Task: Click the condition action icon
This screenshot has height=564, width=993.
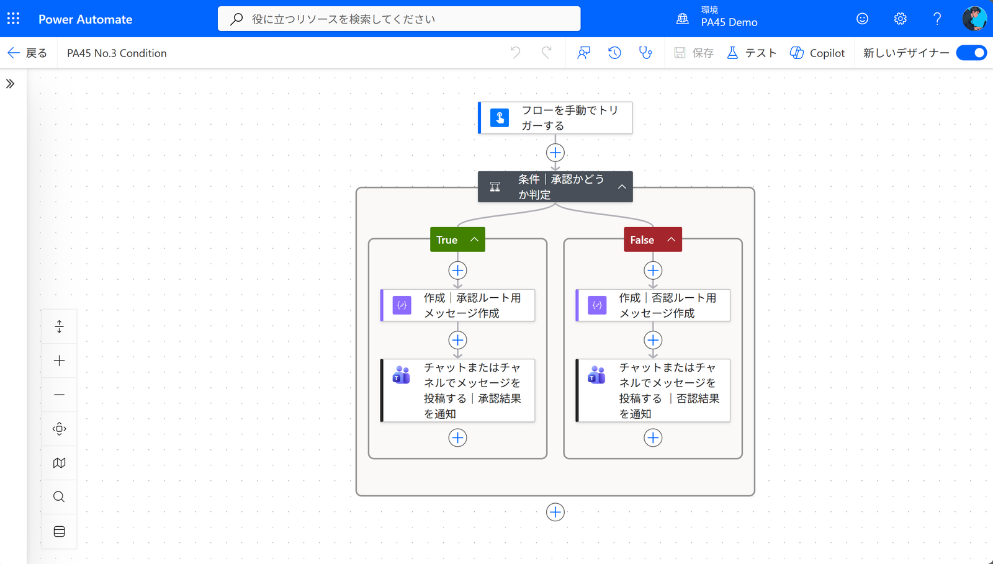Action: [495, 187]
